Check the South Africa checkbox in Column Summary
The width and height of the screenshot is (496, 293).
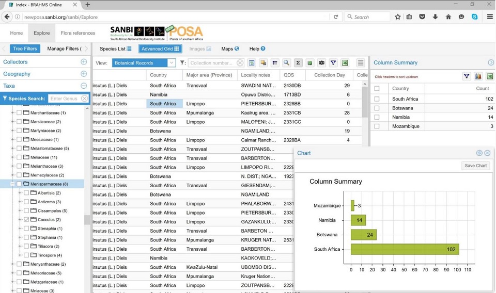(377, 99)
